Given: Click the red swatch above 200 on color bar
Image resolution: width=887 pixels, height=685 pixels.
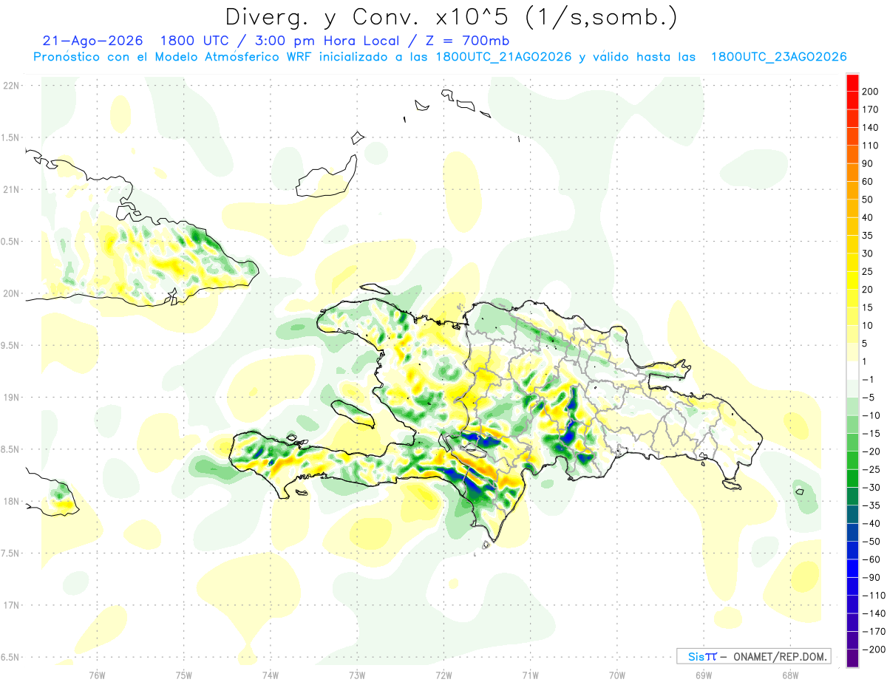Looking at the screenshot, I should pyautogui.click(x=852, y=83).
